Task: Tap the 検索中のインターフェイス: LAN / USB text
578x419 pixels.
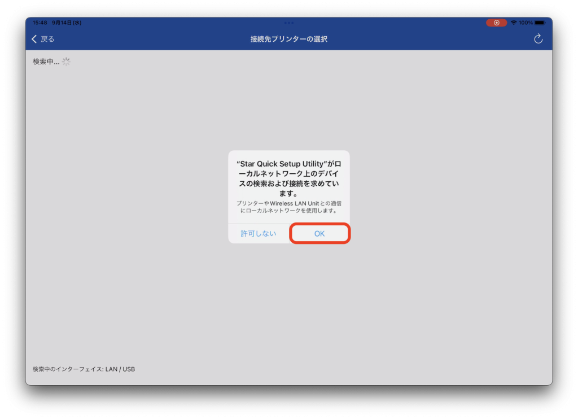Action: tap(84, 369)
